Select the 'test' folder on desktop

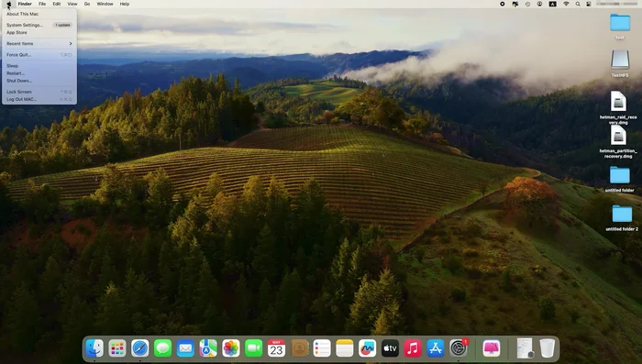click(x=620, y=23)
